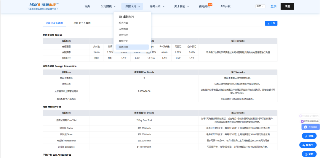Image resolution: width=320 pixels, height=158 pixels.
Task: Expand the 海外云仓 navigation dropdown
Action: pyautogui.click(x=157, y=6)
